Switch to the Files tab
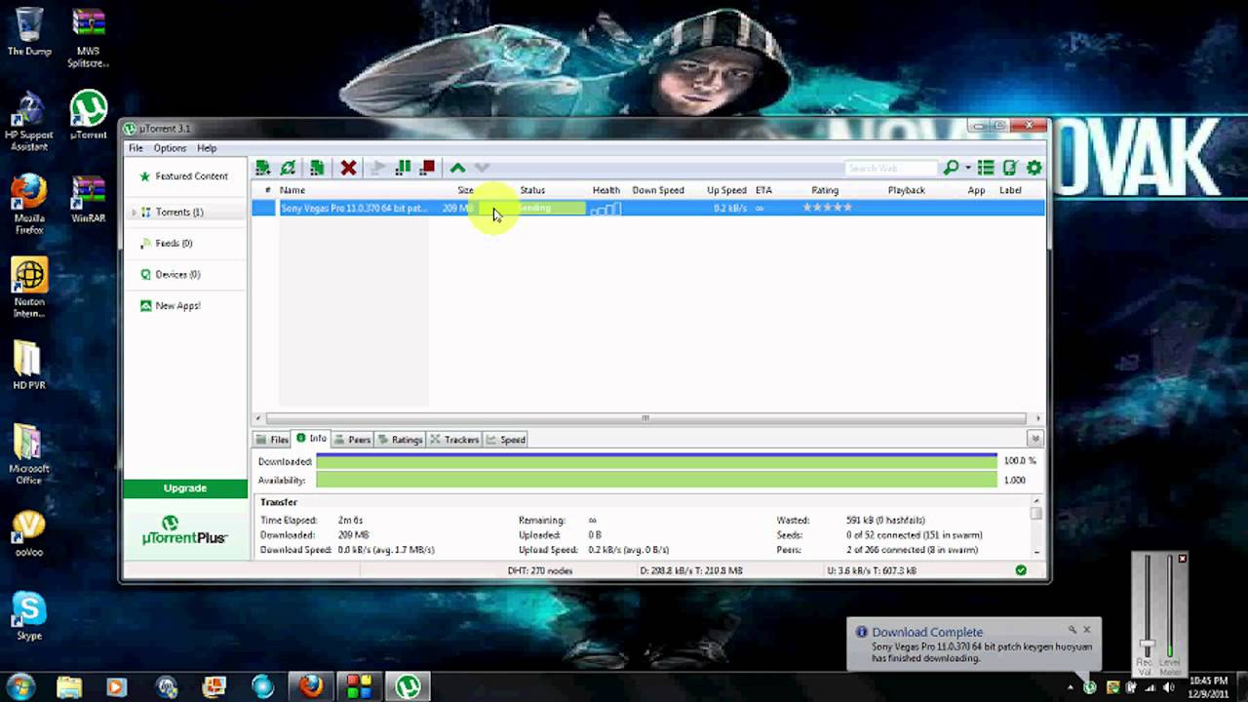 point(273,440)
